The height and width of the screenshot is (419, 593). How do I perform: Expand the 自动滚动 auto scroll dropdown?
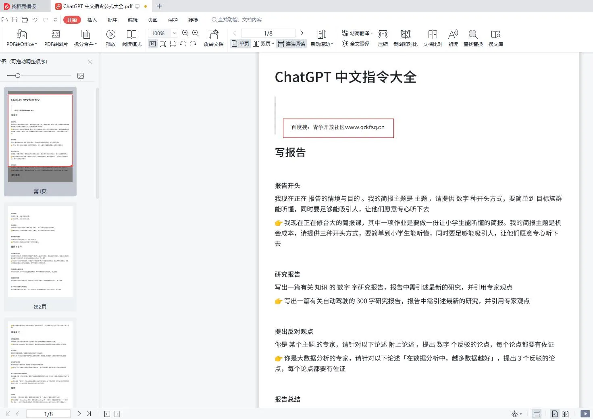click(332, 44)
